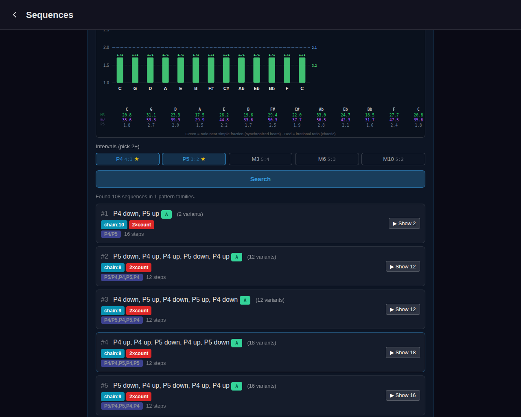Image resolution: width=521 pixels, height=417 pixels.
Task: Click the red 2×count badge on sequence #2
Action: pyautogui.click(x=138, y=267)
